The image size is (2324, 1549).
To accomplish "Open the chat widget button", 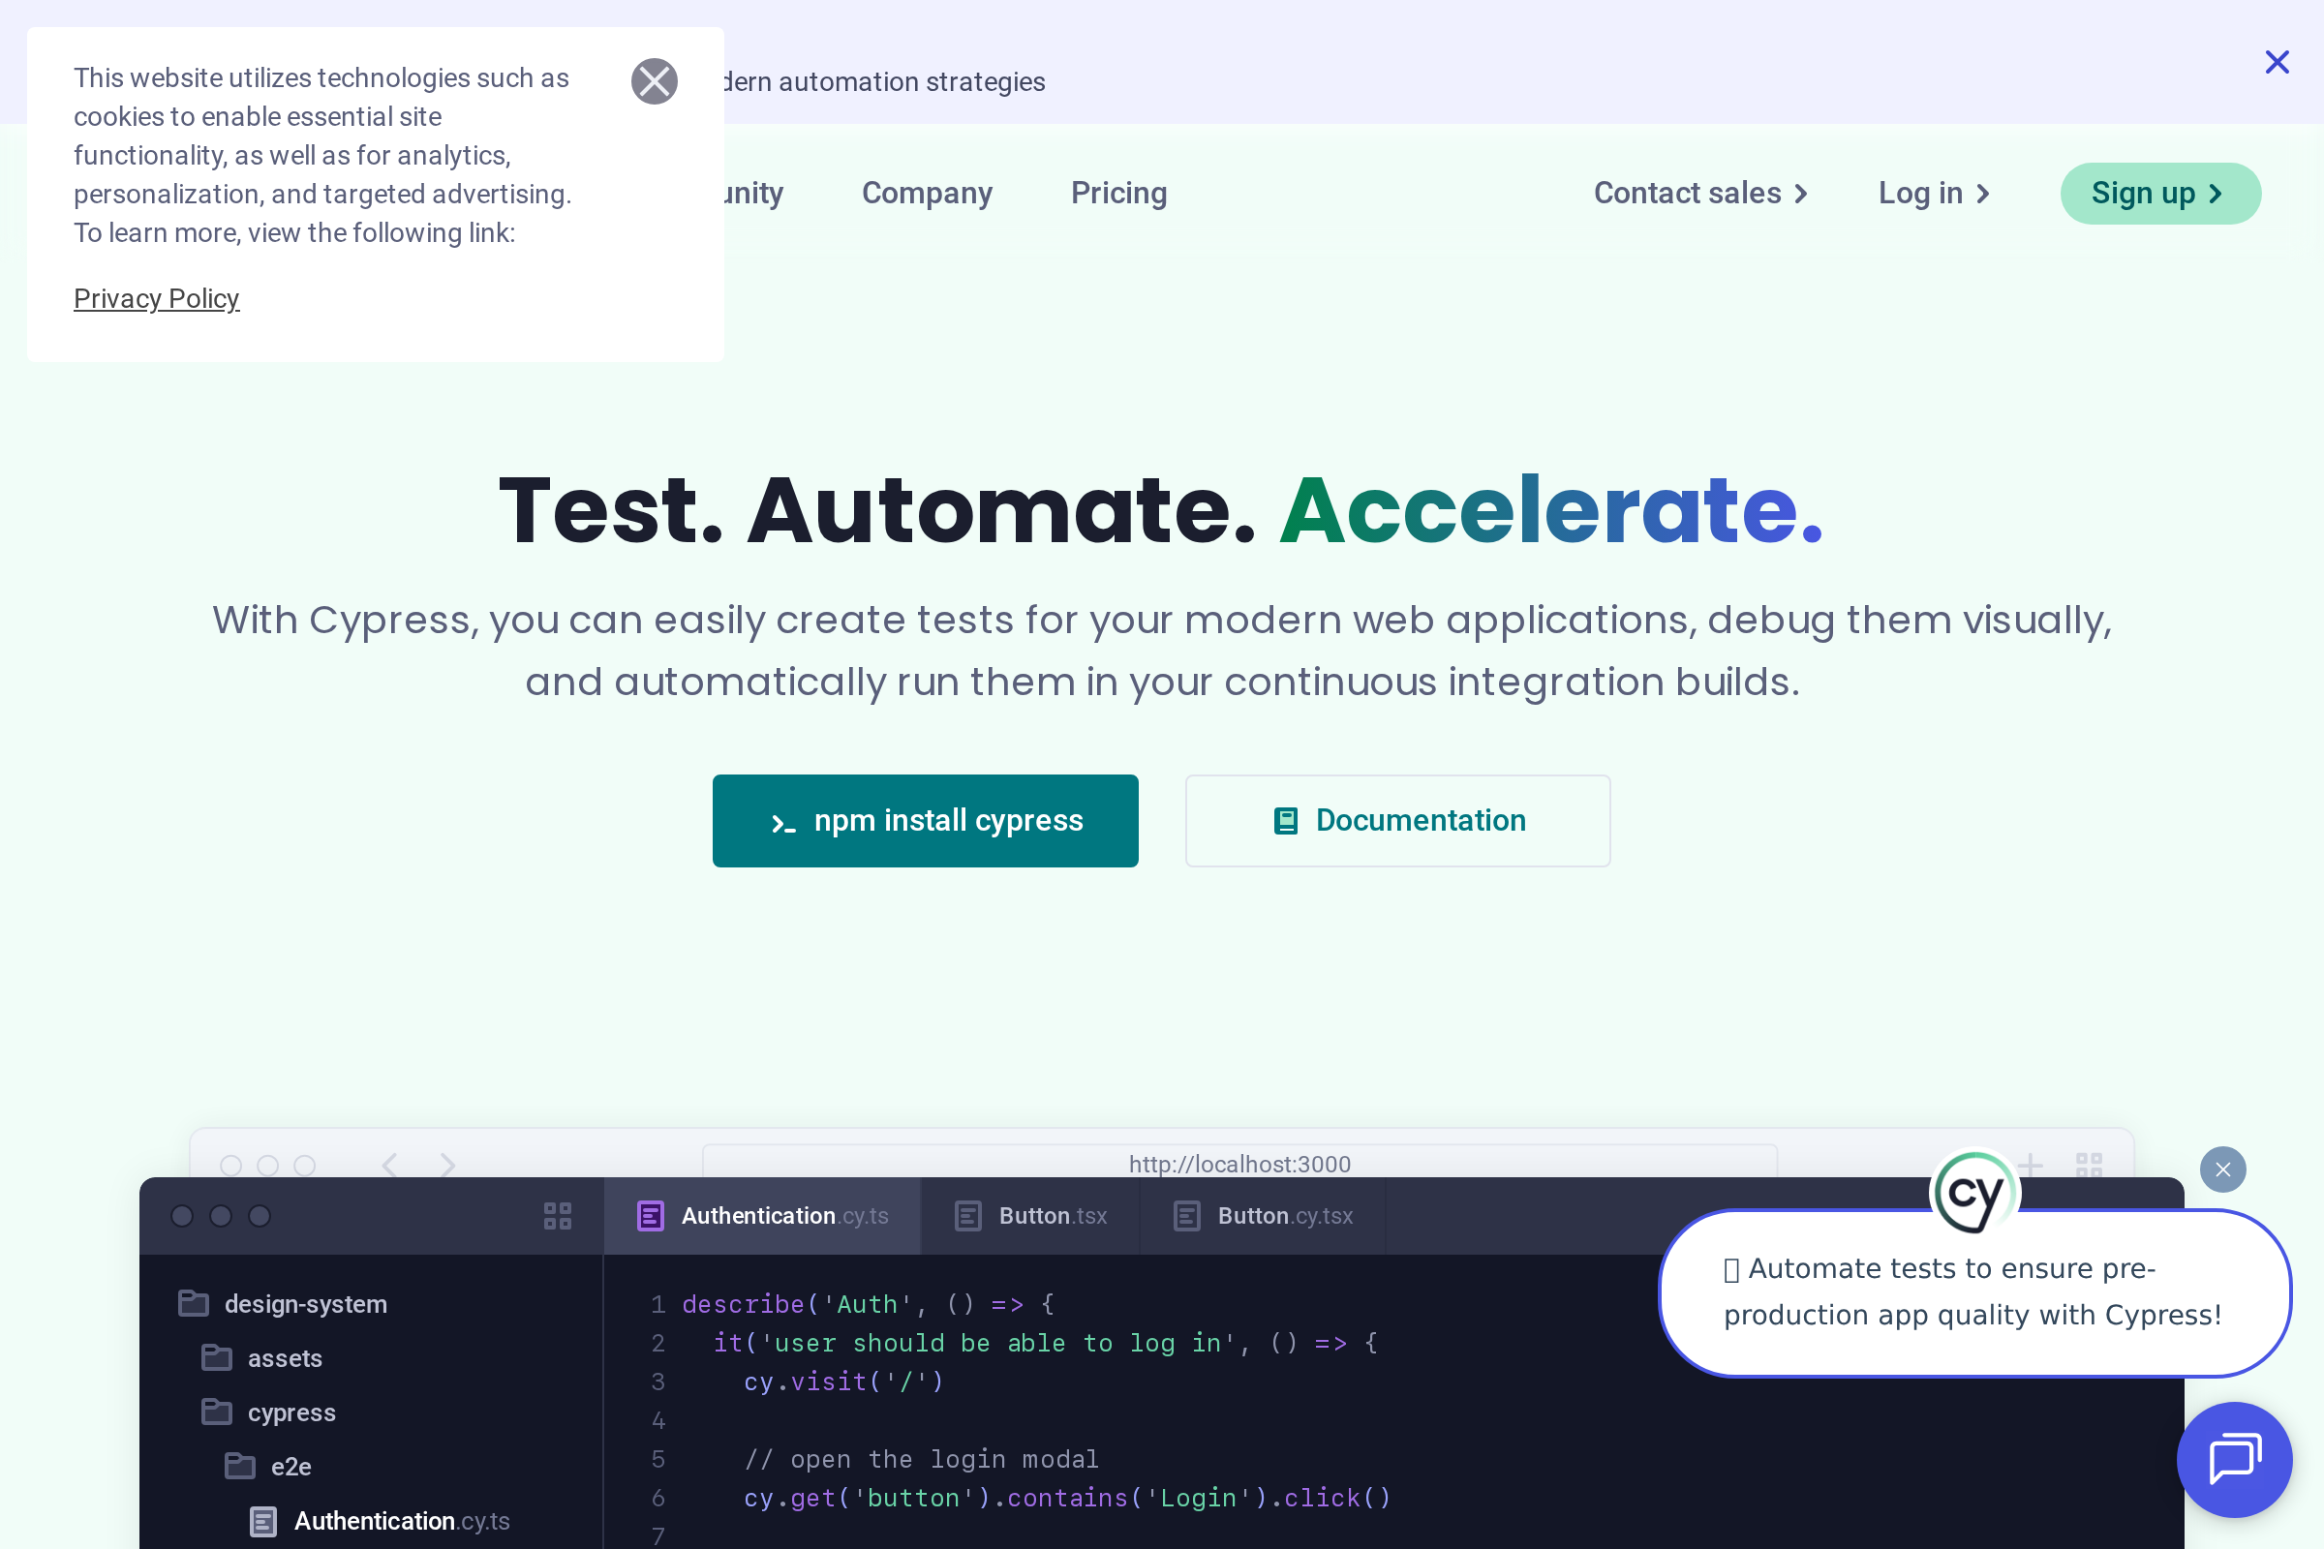I will (x=2234, y=1459).
